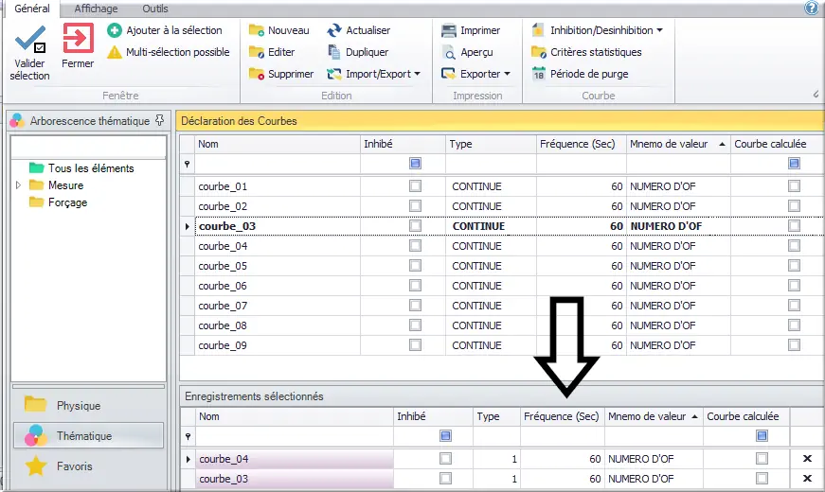Remove courbe_04 from selected records
The height and width of the screenshot is (492, 825).
click(x=807, y=458)
